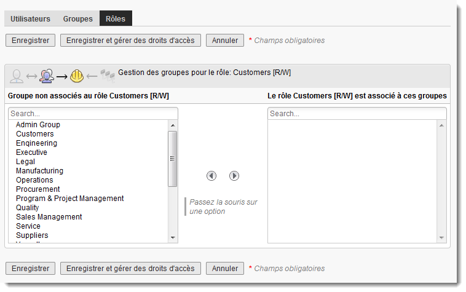
Task: Switch to the Groupes tab
Action: (x=78, y=18)
